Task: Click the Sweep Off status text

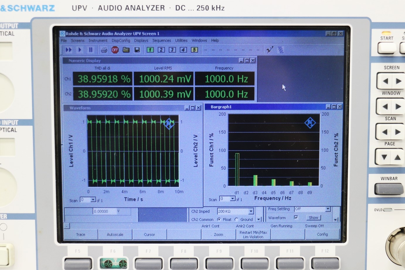Action: [314, 226]
